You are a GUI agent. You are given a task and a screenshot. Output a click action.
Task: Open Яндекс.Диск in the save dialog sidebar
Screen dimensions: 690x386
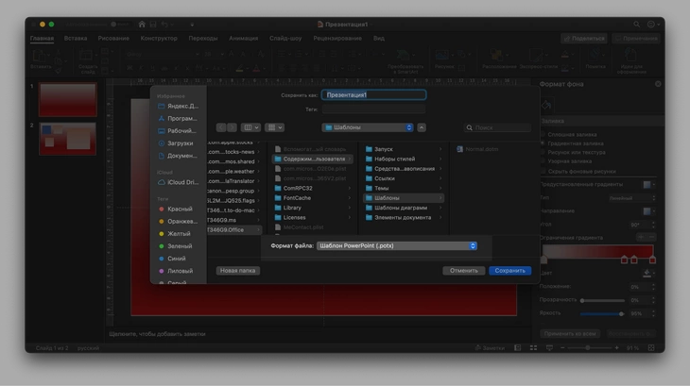[179, 106]
